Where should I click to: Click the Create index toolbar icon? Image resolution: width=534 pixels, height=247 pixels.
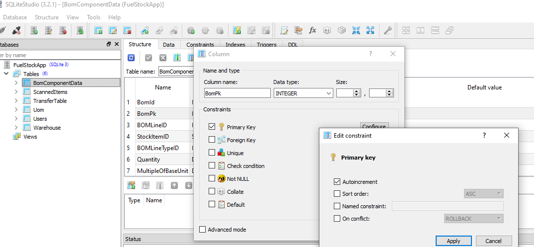(x=145, y=31)
